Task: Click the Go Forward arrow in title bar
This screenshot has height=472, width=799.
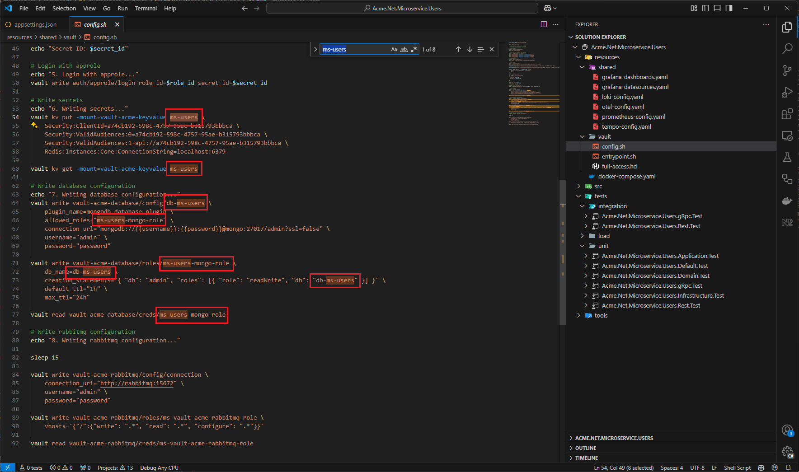Action: pos(256,8)
